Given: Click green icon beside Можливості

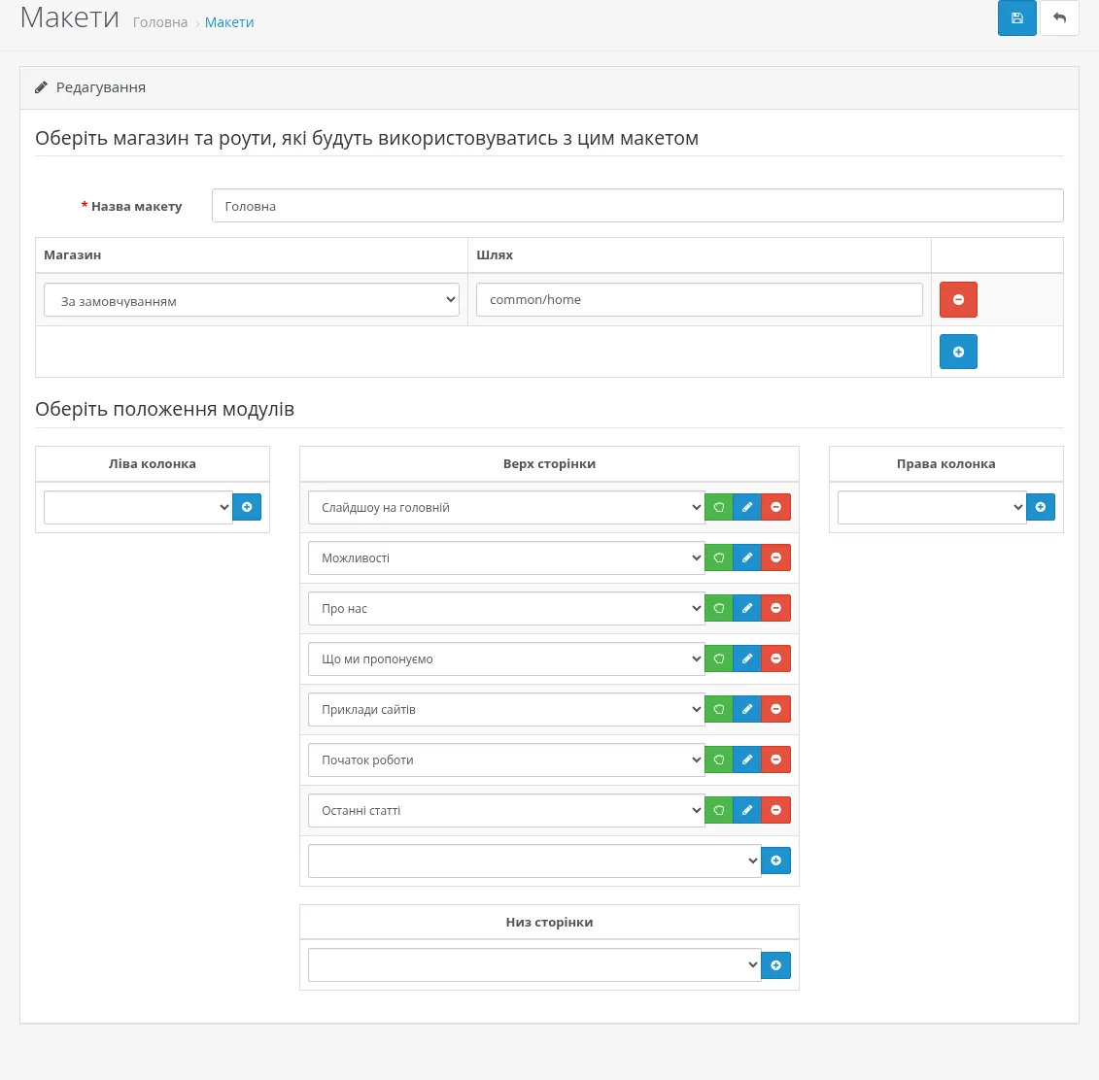Looking at the screenshot, I should point(718,557).
